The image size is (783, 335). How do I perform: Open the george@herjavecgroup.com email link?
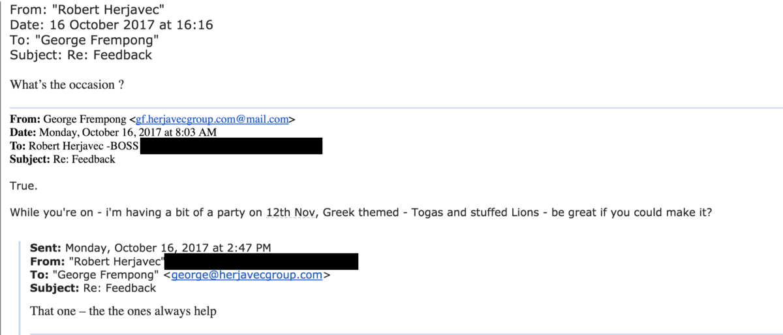247,275
